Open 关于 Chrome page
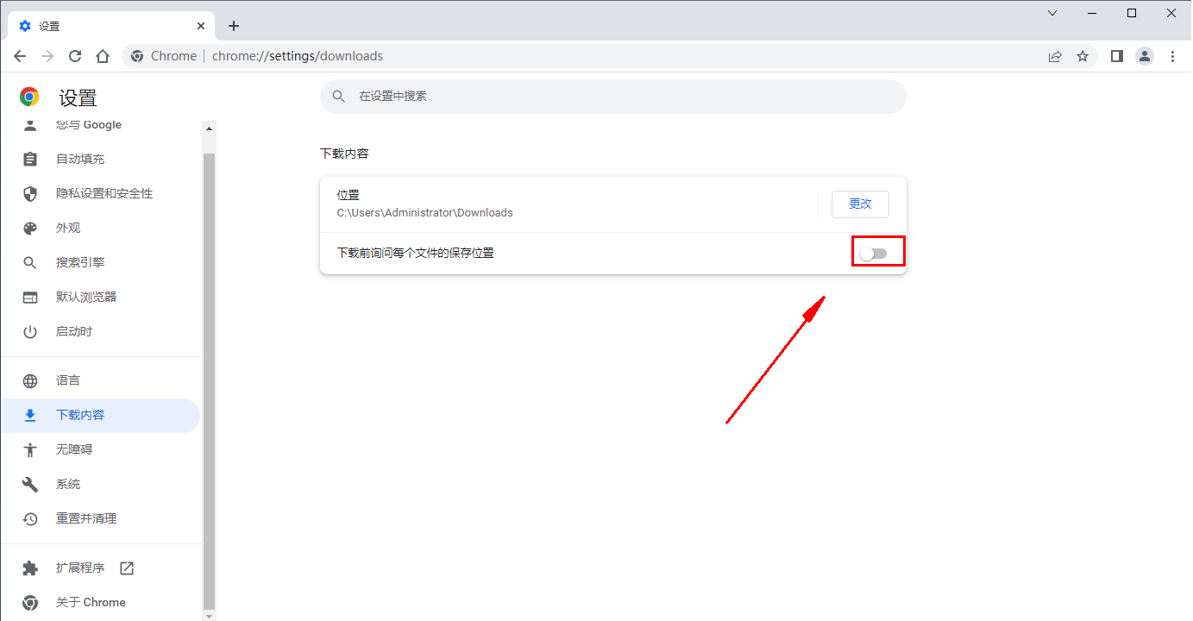The height and width of the screenshot is (621, 1193). tap(91, 603)
